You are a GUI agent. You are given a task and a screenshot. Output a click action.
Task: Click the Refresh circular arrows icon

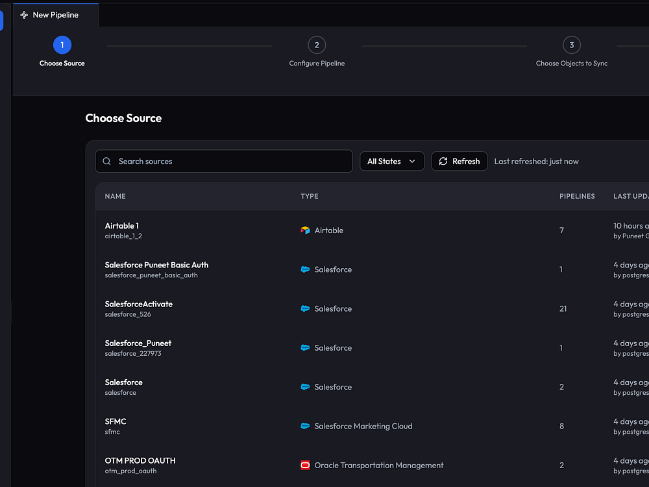(x=444, y=162)
